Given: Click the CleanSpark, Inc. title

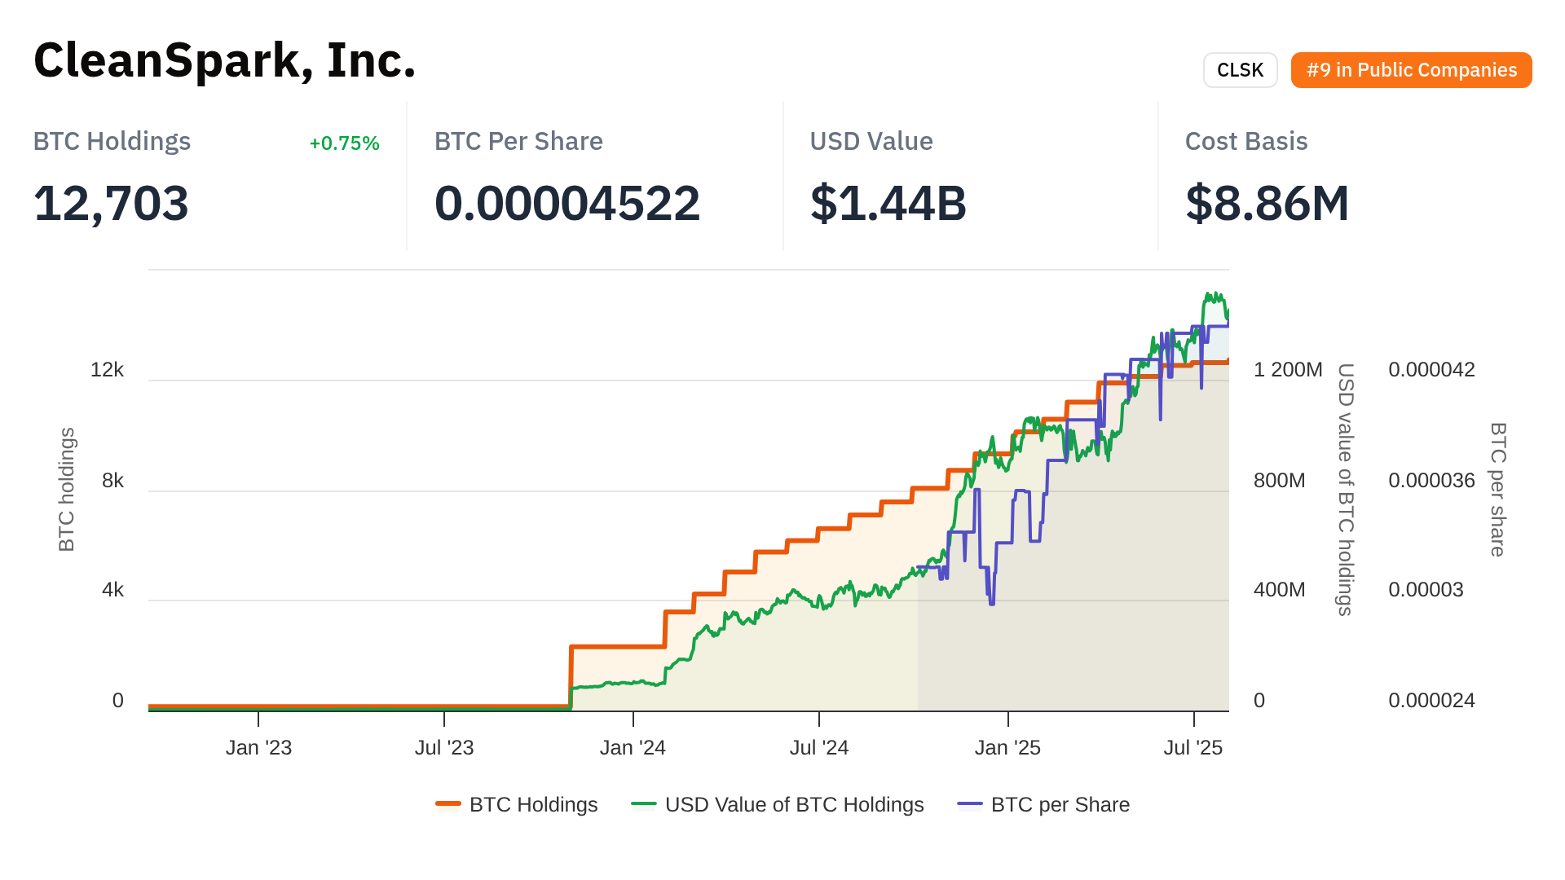Looking at the screenshot, I should point(225,60).
